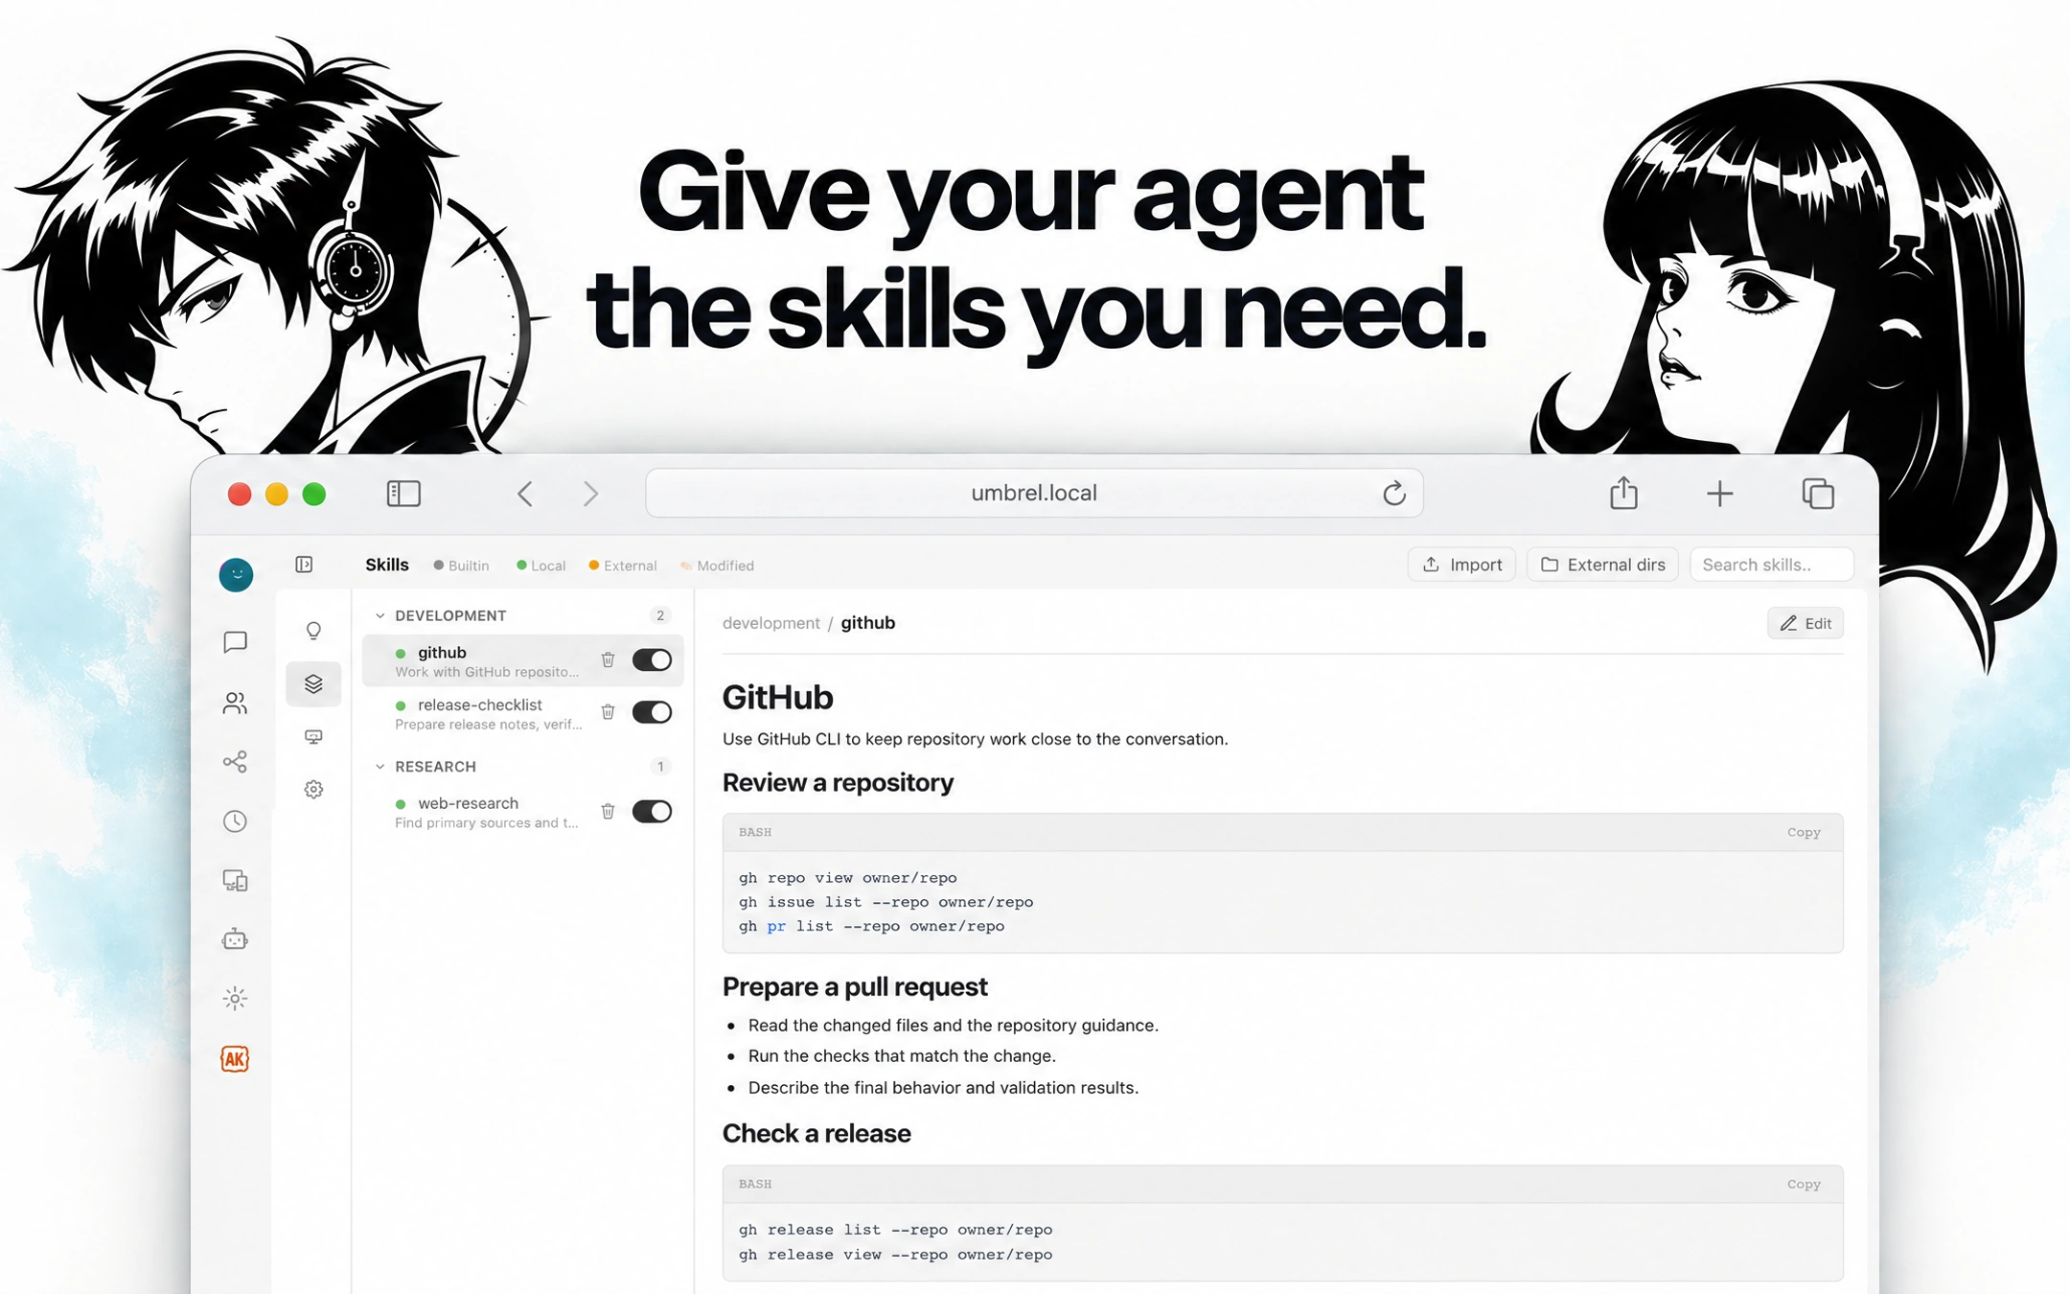Click the teal smiley avatar icon

[236, 574]
